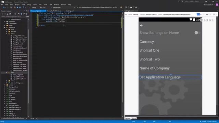Click the Save All toolbar icon
The height and width of the screenshot is (123, 219).
click(20, 8)
